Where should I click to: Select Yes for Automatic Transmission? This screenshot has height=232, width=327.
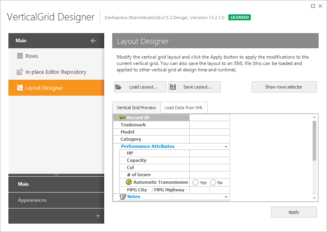point(195,183)
